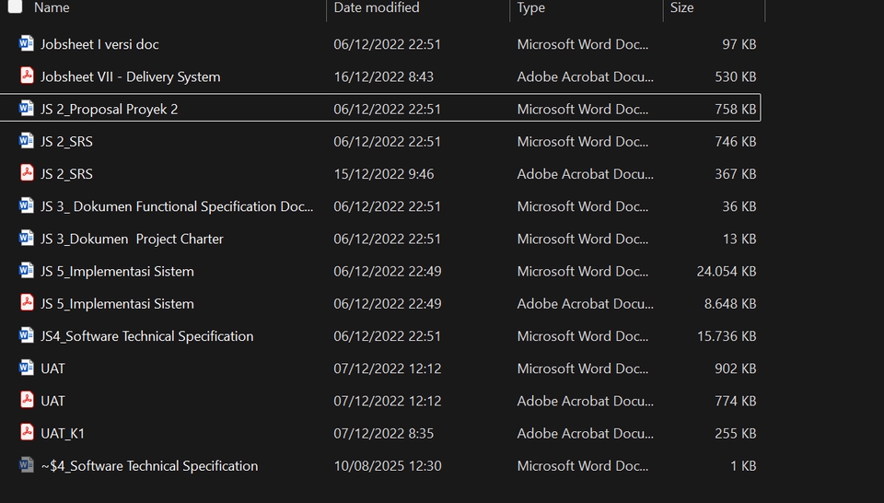Select the JS 3_Dokumen Project Charter file name
Image resolution: width=884 pixels, height=503 pixels.
click(132, 239)
